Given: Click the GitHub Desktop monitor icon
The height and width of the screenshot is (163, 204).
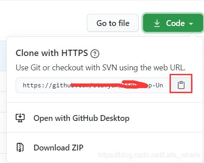Looking at the screenshot, I should click(x=20, y=118).
